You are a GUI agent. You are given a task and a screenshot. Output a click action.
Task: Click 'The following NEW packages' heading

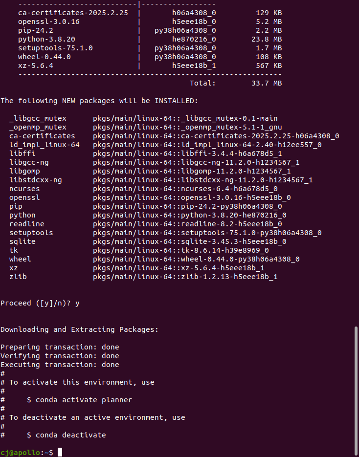[57, 101]
